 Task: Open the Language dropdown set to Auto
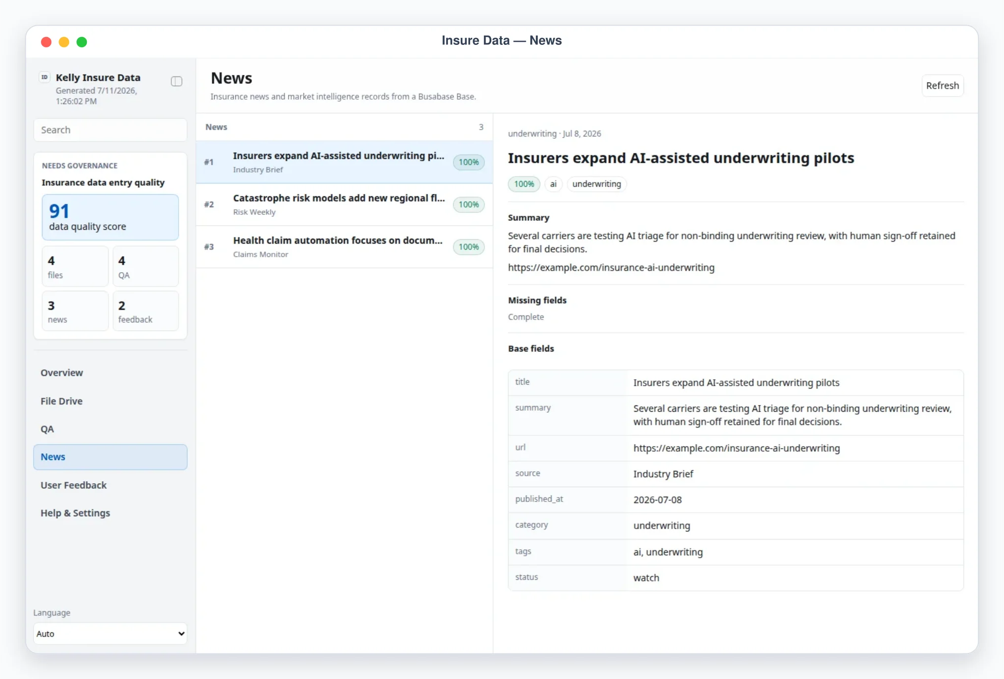pos(111,634)
